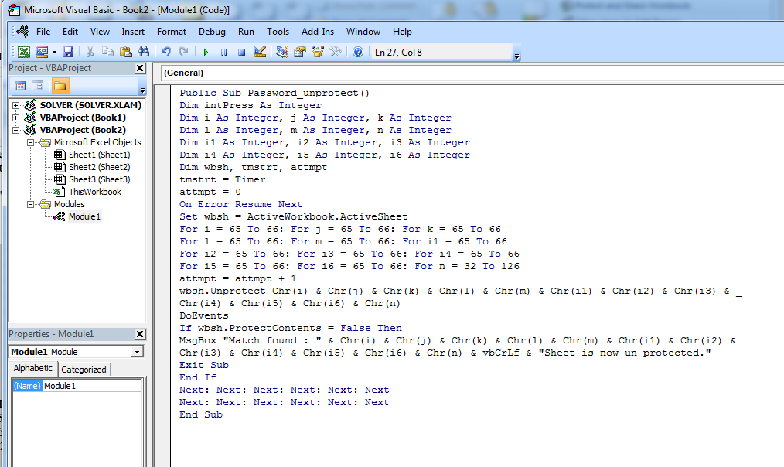Toggle the Project Explorer toolbar icon

click(280, 51)
